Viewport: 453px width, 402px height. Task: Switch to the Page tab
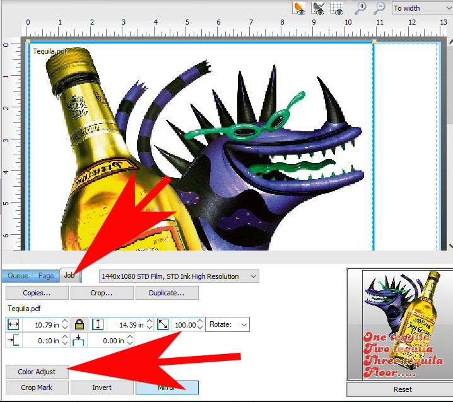[46, 276]
